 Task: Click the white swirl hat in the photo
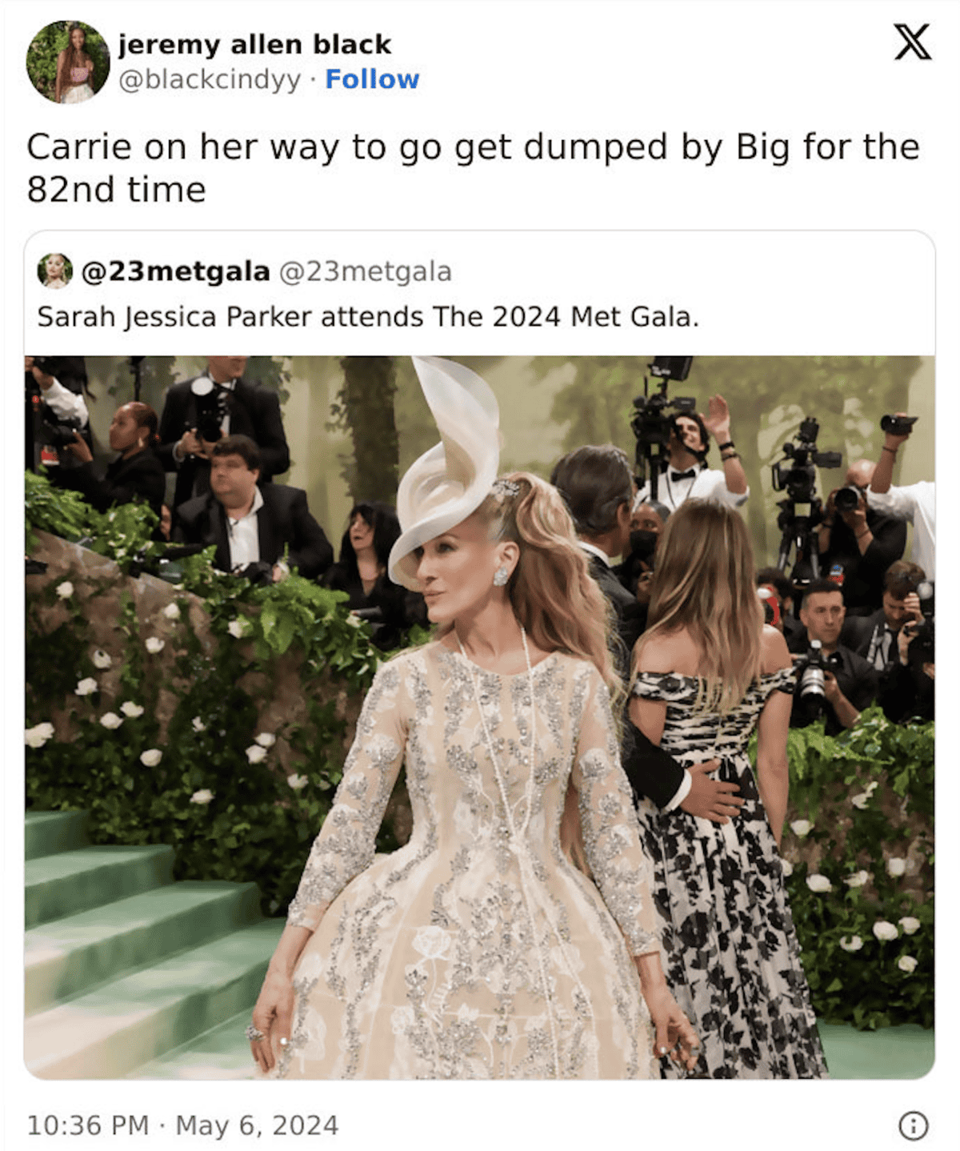point(446,468)
